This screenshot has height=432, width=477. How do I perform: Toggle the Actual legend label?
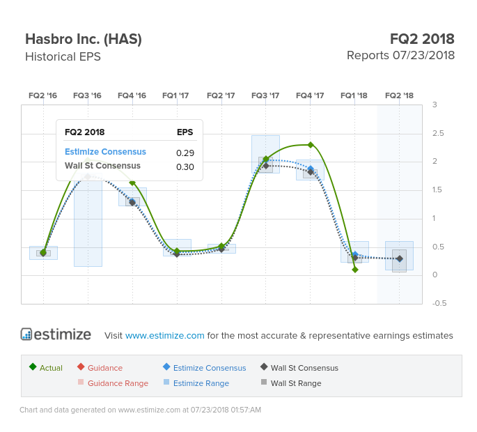point(51,368)
